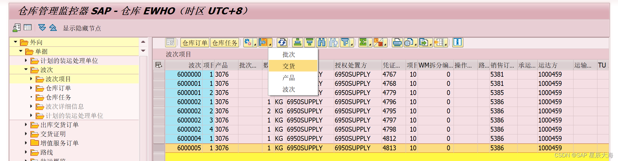
Task: Open Find with the binoculars icon
Action: pos(322,42)
